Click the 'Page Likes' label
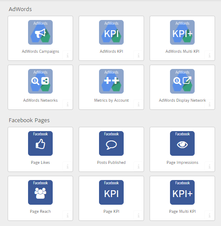Viewport: 221px width, 226px height. tap(40, 163)
